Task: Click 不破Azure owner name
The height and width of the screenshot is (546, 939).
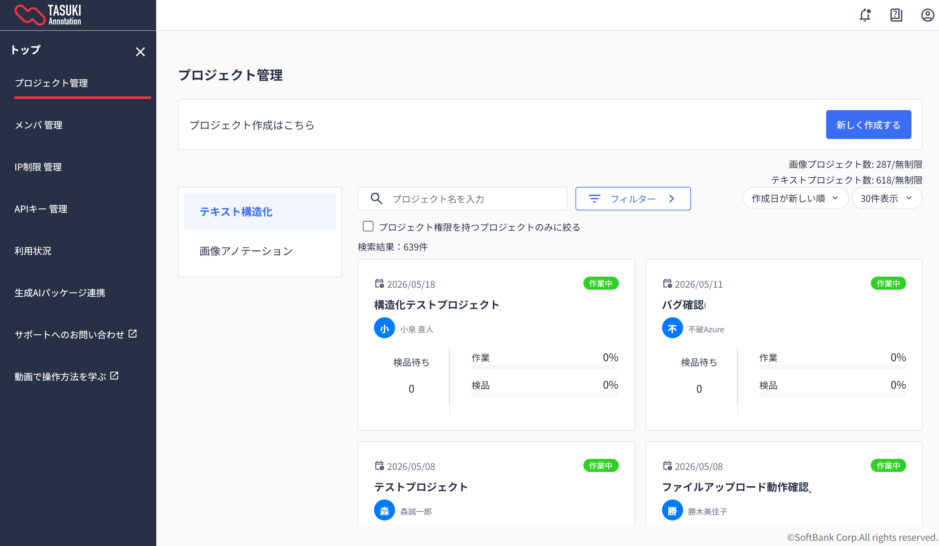Action: click(706, 329)
